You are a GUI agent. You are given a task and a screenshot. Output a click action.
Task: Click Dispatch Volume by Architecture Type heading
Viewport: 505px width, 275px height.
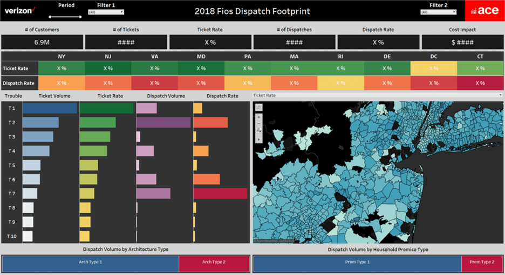[126, 249]
